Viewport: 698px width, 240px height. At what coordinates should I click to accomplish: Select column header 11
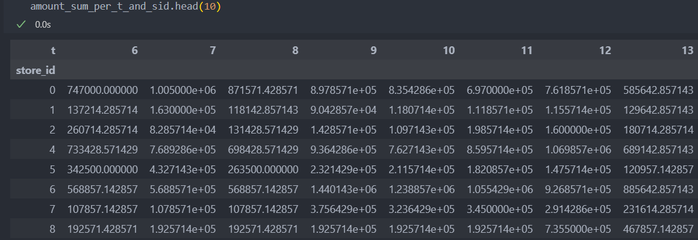pyautogui.click(x=526, y=50)
